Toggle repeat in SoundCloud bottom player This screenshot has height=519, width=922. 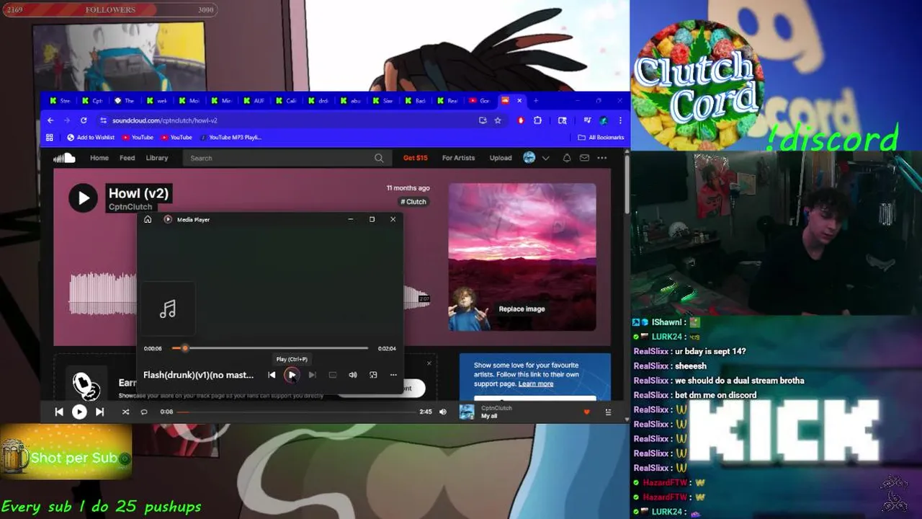click(x=144, y=412)
